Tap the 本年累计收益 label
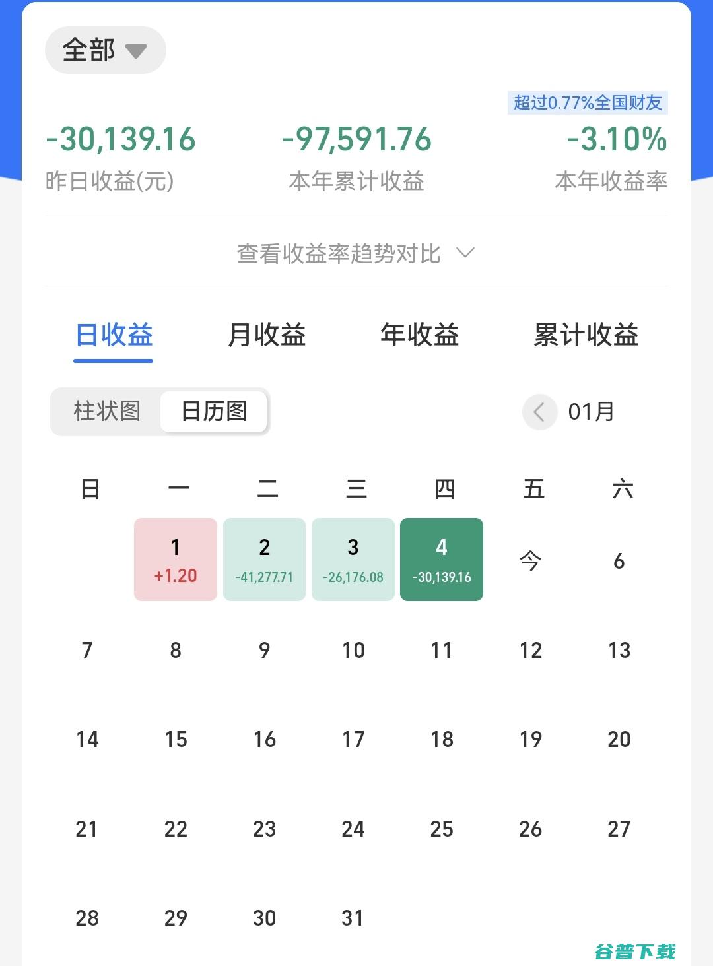Screen dimensions: 713x966 356,181
